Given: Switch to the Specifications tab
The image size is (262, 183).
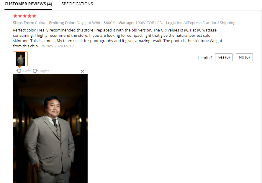Looking at the screenshot, I should point(77,4).
